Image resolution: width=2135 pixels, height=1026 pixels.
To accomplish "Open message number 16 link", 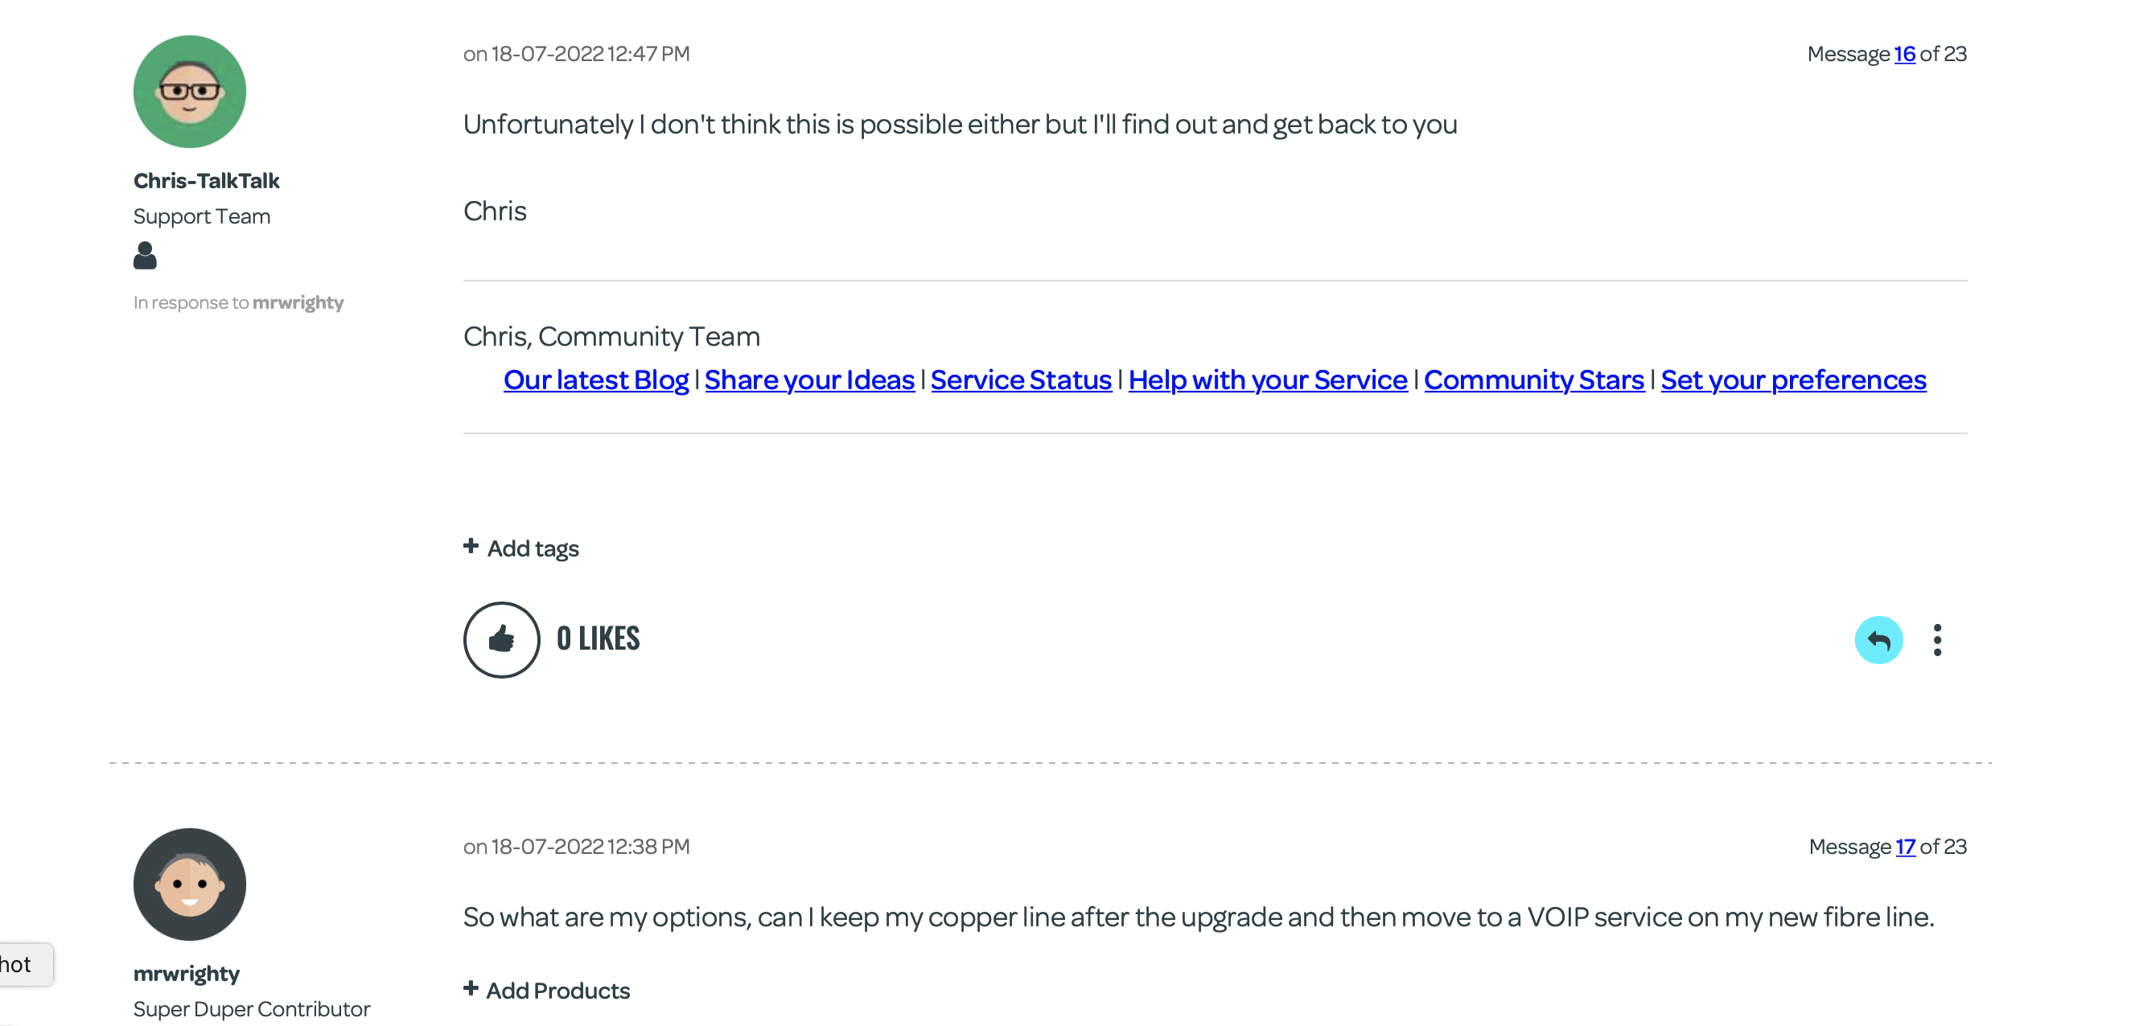I will 1904,54.
